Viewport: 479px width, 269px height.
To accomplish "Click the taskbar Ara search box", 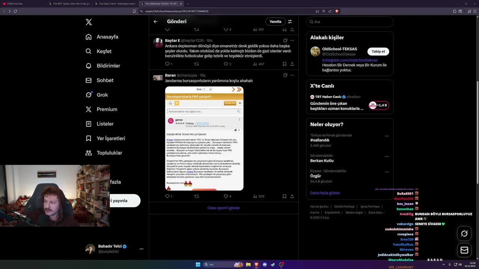I will [x=223, y=265].
